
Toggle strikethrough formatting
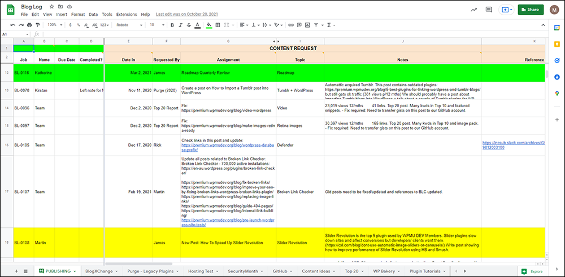point(189,25)
